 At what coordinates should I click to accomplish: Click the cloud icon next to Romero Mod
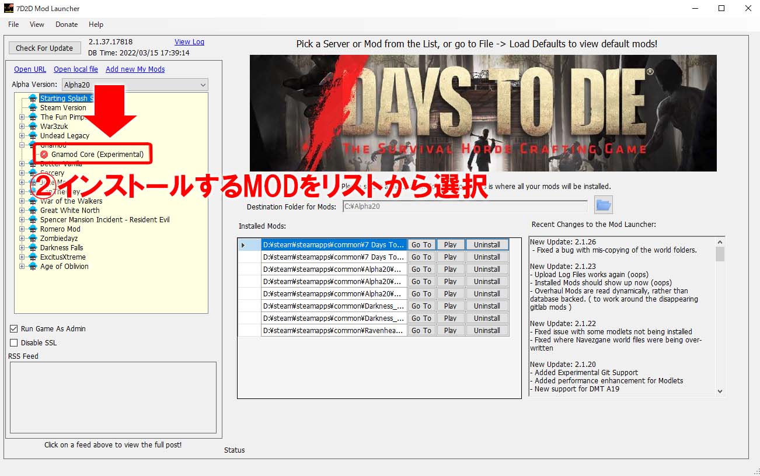tap(32, 229)
